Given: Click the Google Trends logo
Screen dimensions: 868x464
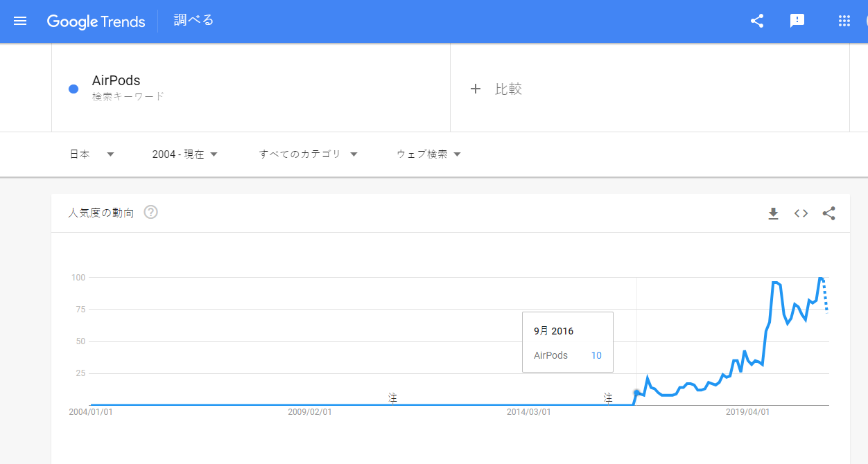Looking at the screenshot, I should coord(96,21).
